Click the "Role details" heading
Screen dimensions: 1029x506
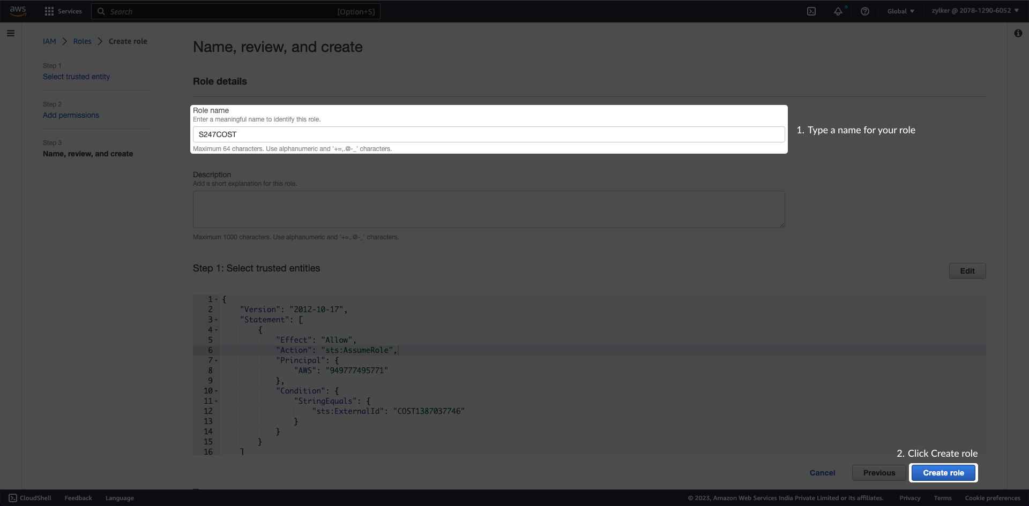pos(220,81)
